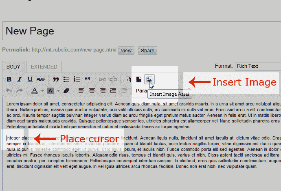Click the View button beside the permalink
The image size is (281, 191).
126,51
